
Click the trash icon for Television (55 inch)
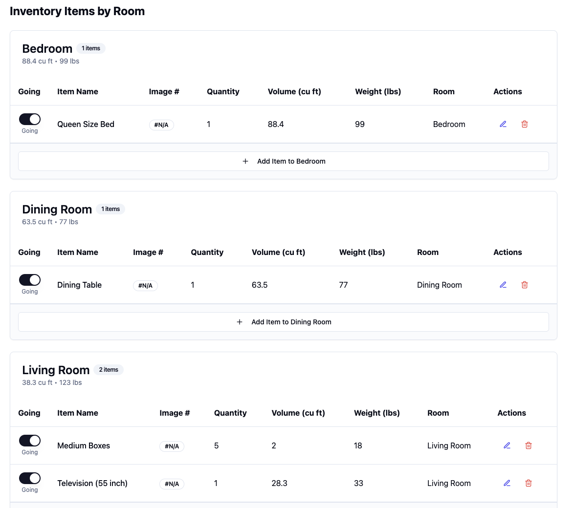[529, 483]
